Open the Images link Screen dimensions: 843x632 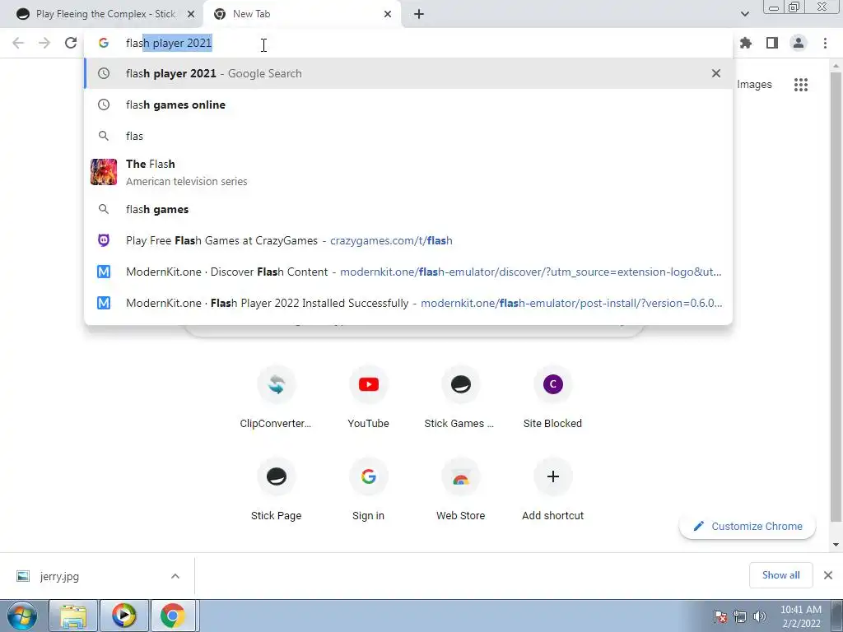point(754,85)
